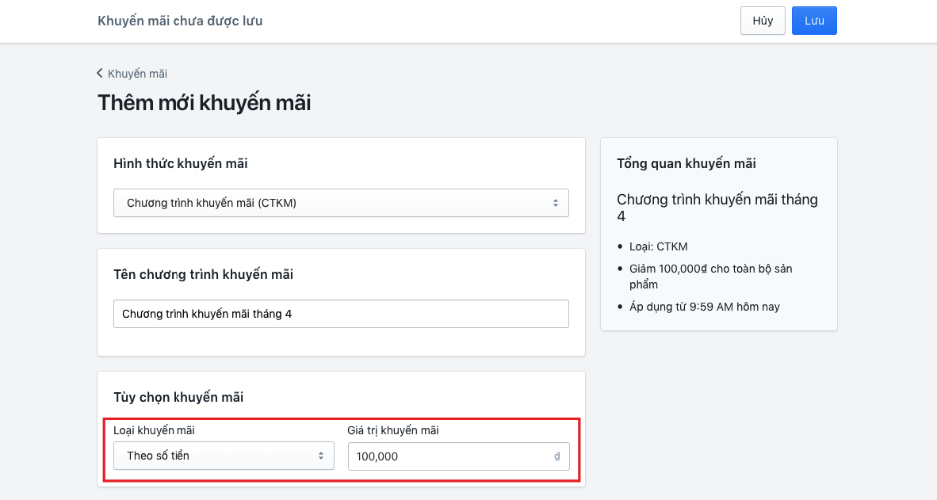Screen dimensions: 937x500
Task: Click the "Loại: CTKM" bullet item
Action: pos(656,246)
